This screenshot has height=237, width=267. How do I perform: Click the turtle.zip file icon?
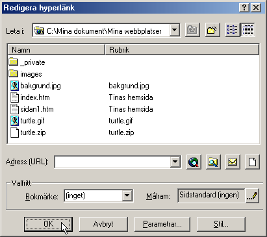[14, 132]
